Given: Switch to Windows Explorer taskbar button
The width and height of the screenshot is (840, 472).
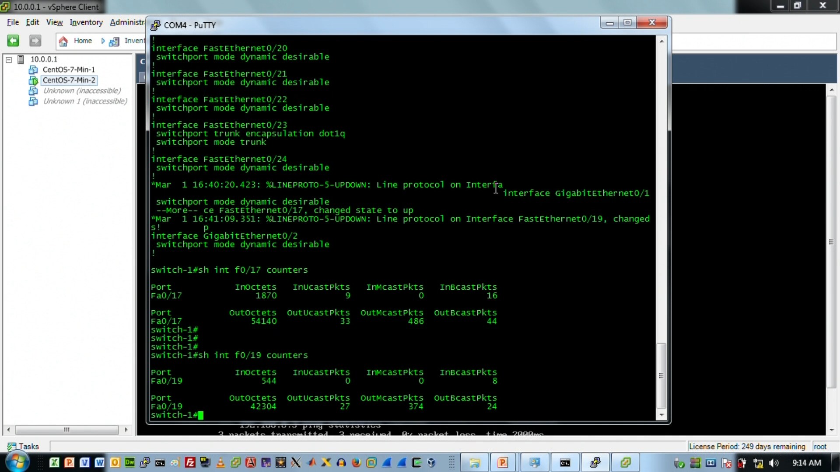Looking at the screenshot, I should pos(475,462).
